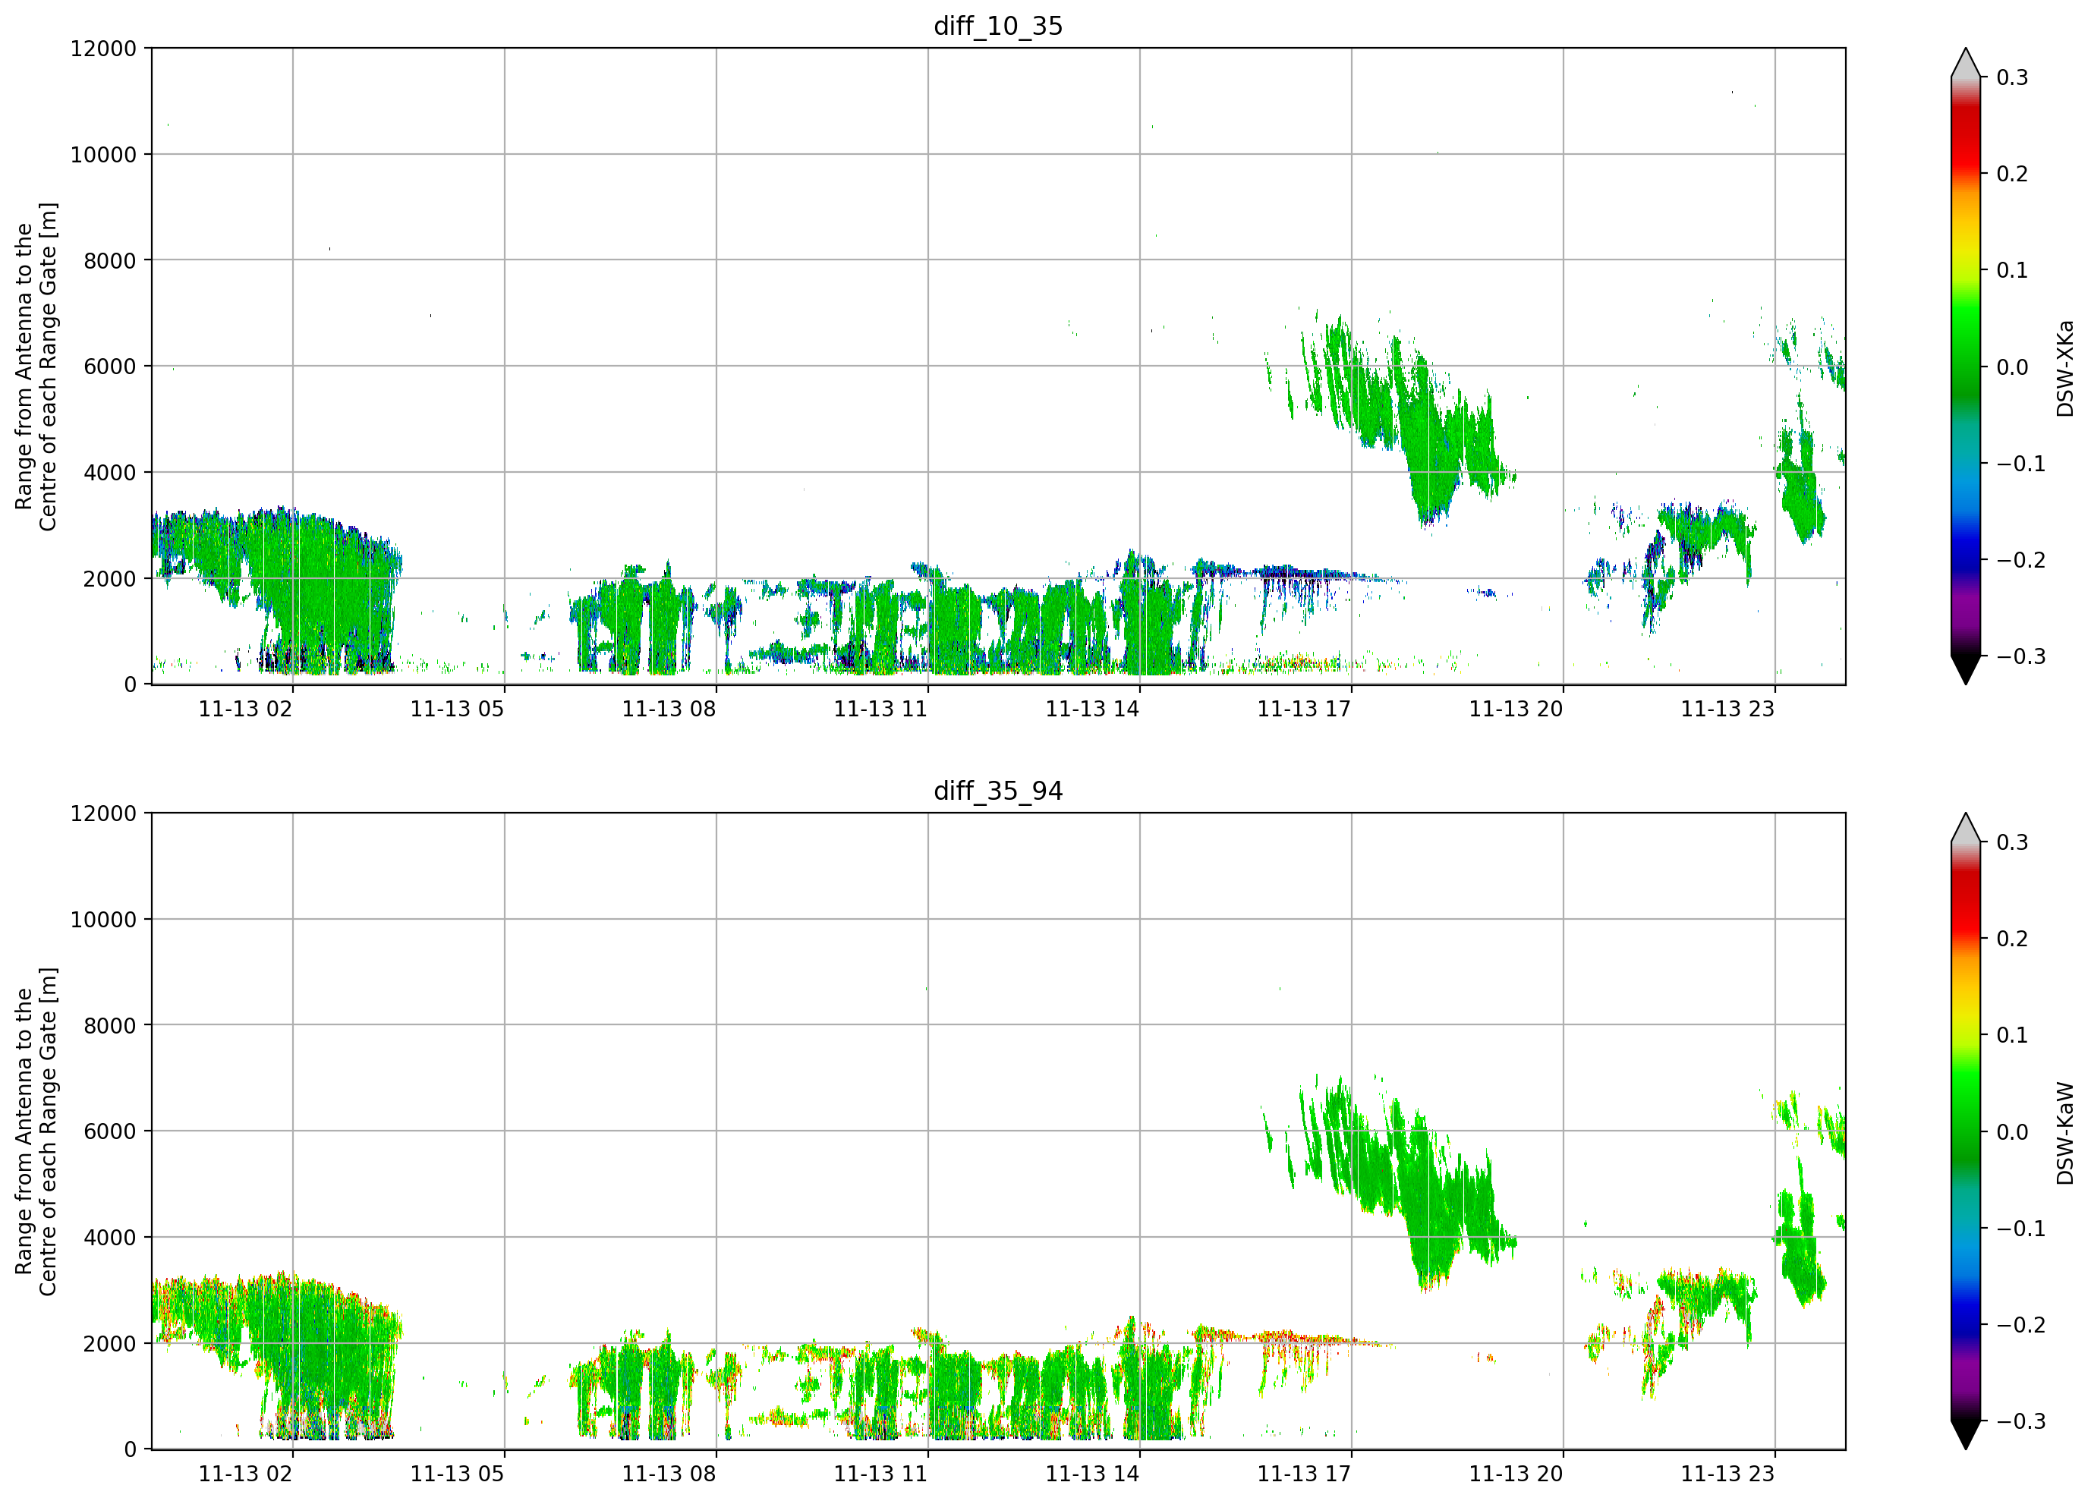2091x1501 pixels.
Task: Click the '0.2' tick on DSW-KaW colorbar
Action: (x=2012, y=939)
